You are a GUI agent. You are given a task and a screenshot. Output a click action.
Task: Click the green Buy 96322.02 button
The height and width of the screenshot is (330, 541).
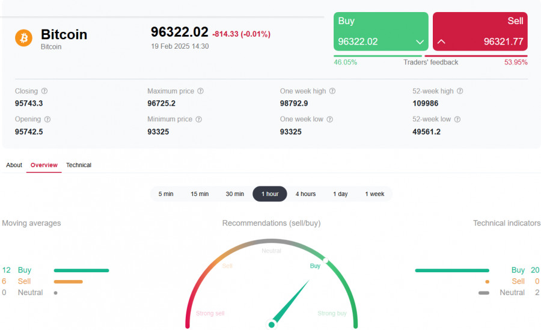[381, 31]
